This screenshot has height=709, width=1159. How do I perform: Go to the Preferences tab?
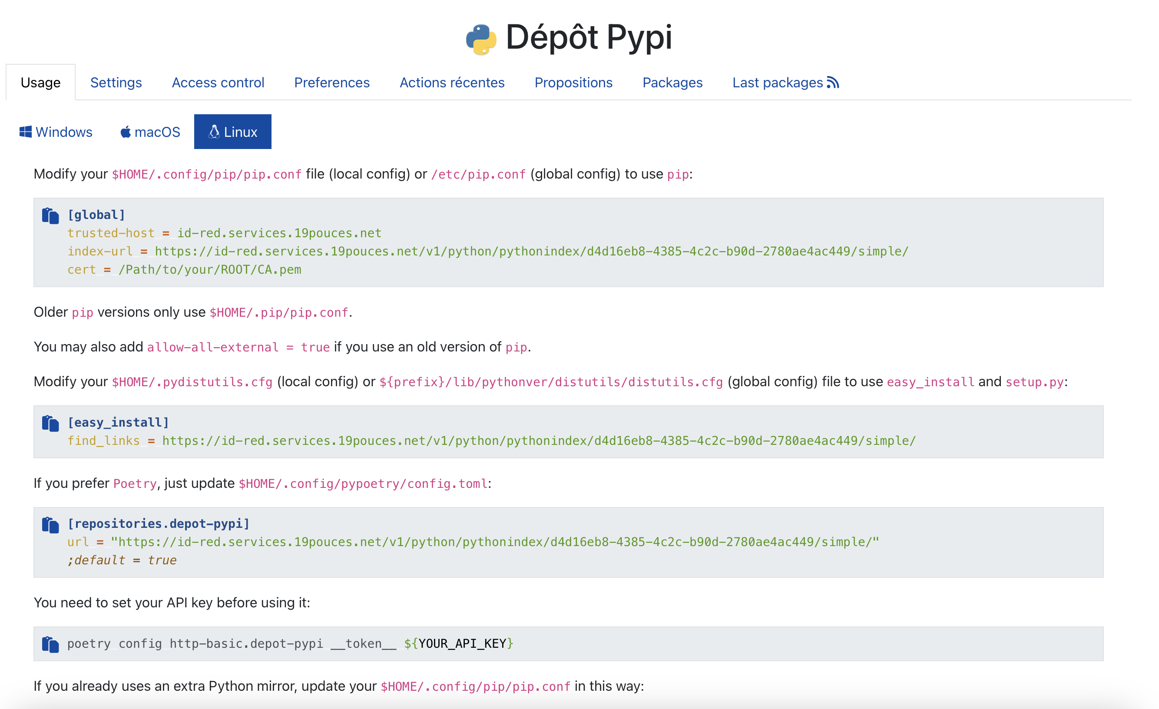tap(331, 83)
